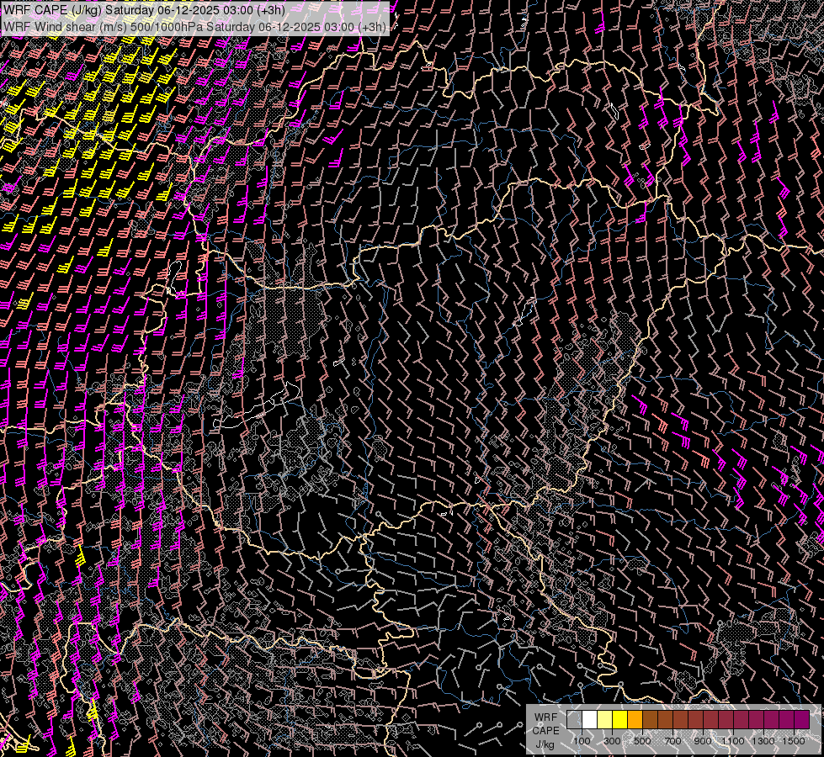Click the 1300 legend tick label
This screenshot has height=757, width=824.
(x=763, y=741)
